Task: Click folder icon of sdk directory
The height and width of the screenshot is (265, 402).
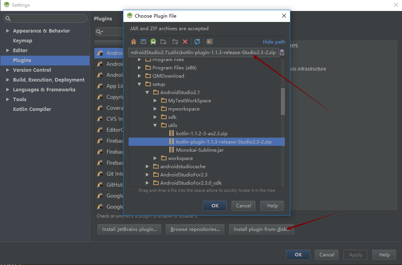Action: tap(164, 117)
